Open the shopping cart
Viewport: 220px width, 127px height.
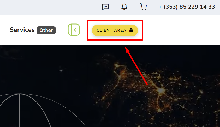tap(143, 7)
